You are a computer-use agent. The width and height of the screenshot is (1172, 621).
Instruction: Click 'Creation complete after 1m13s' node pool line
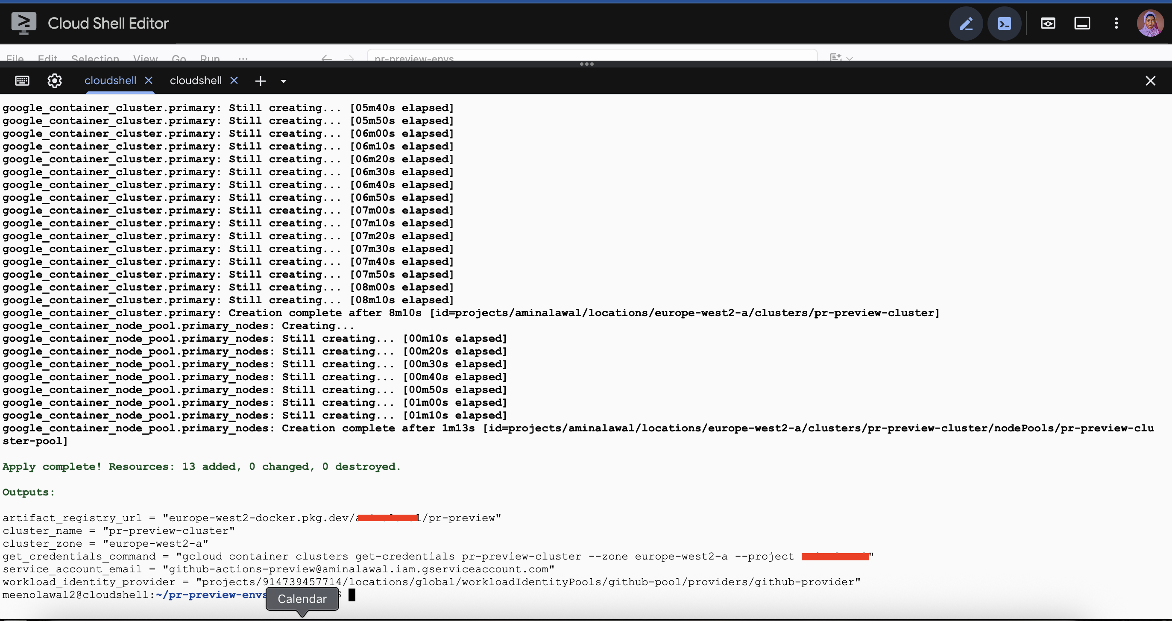(x=578, y=434)
